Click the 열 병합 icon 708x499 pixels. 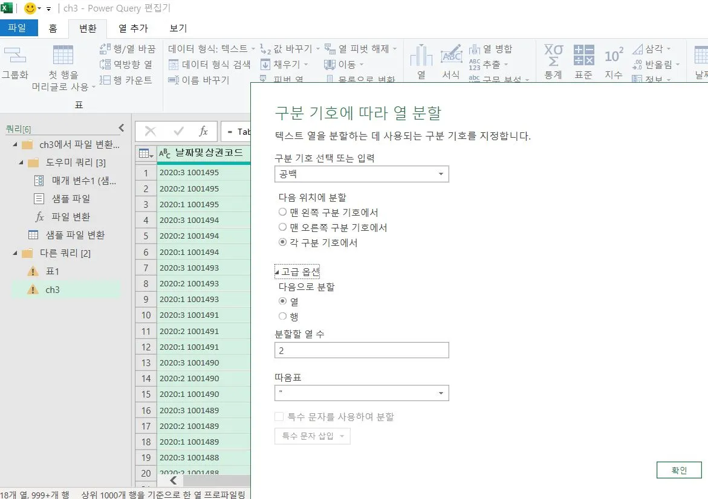(x=475, y=49)
